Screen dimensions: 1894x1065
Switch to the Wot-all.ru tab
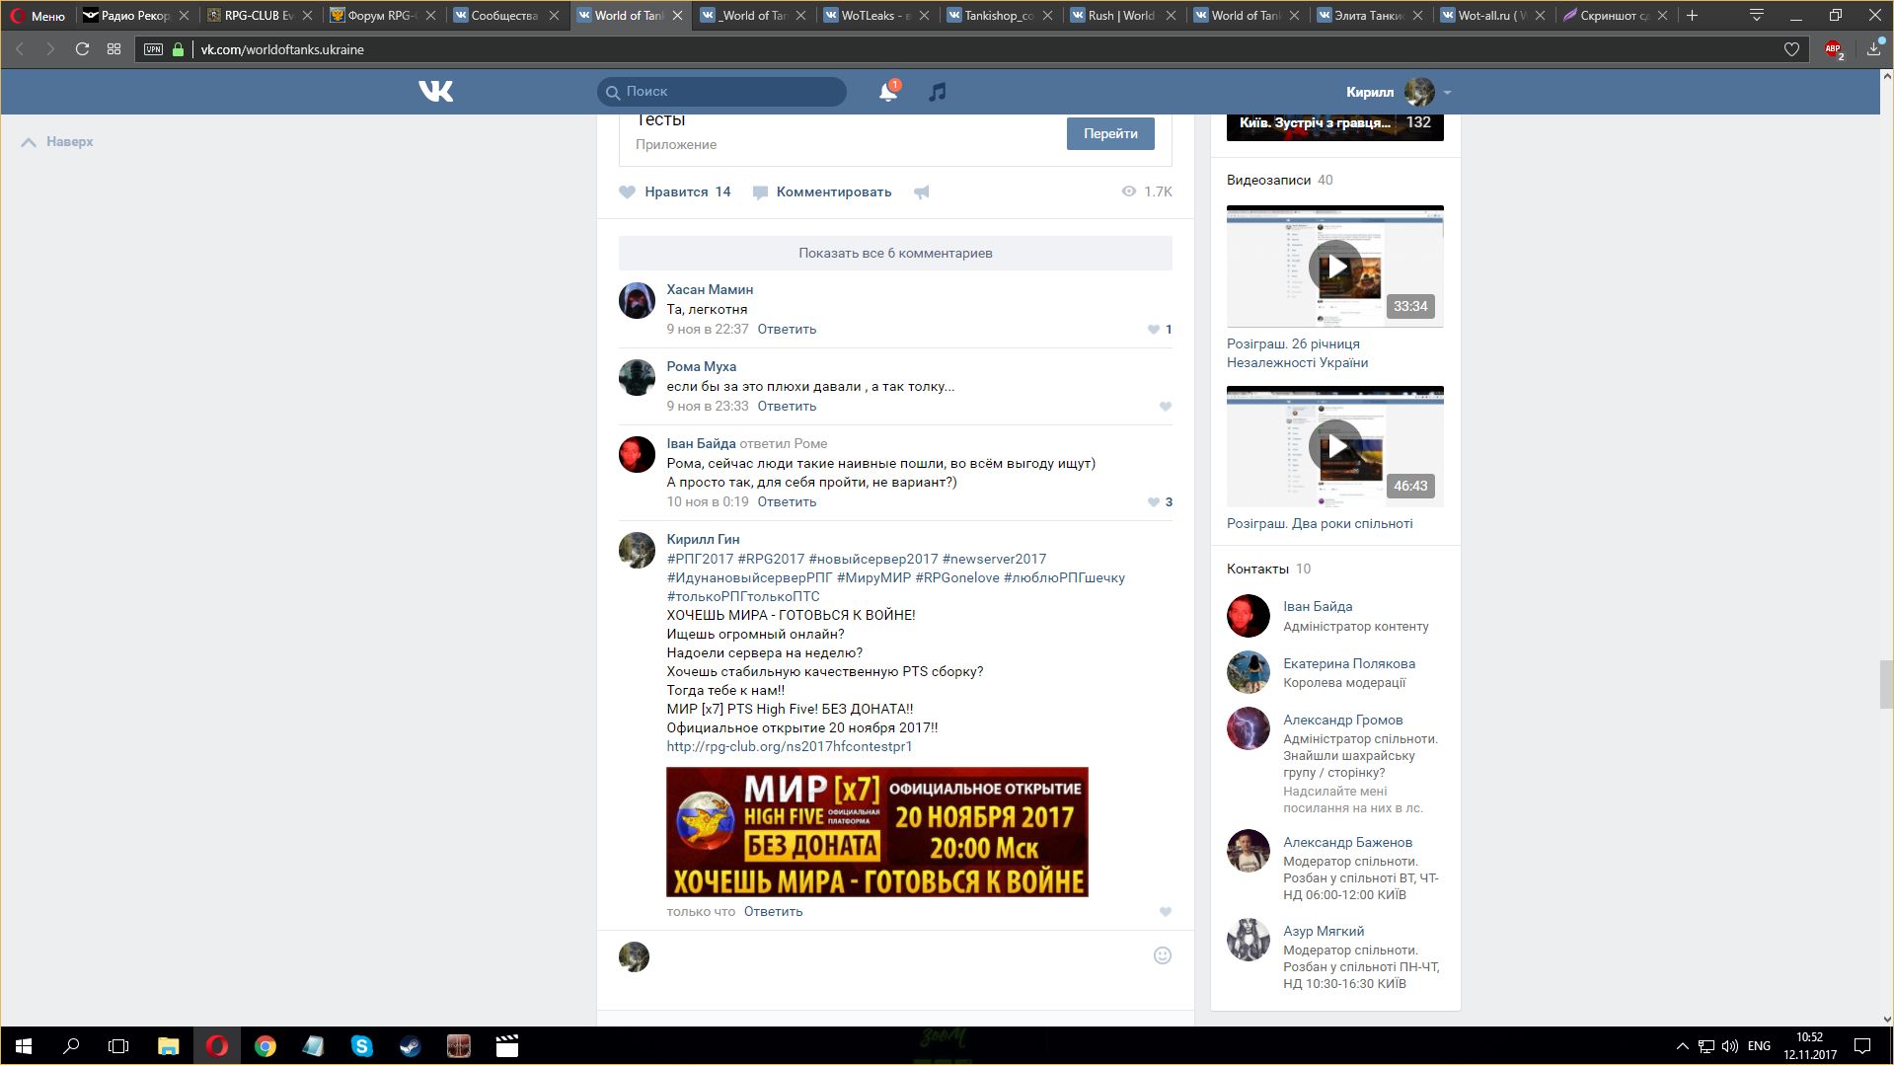click(1491, 15)
